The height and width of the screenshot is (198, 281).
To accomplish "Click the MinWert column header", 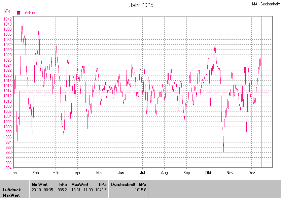I will point(40,185).
